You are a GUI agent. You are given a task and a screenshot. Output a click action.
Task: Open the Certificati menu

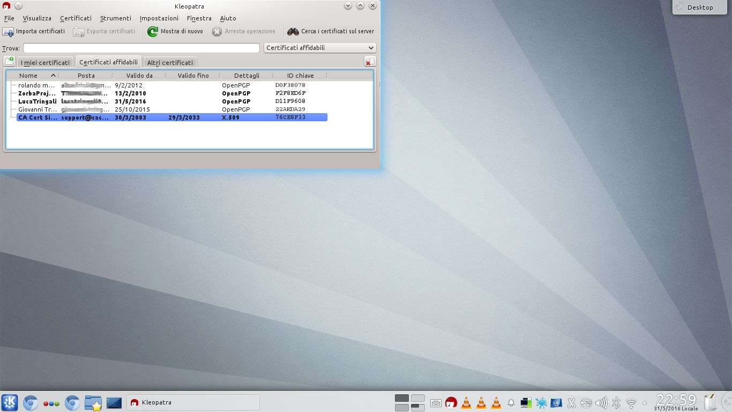click(x=76, y=18)
